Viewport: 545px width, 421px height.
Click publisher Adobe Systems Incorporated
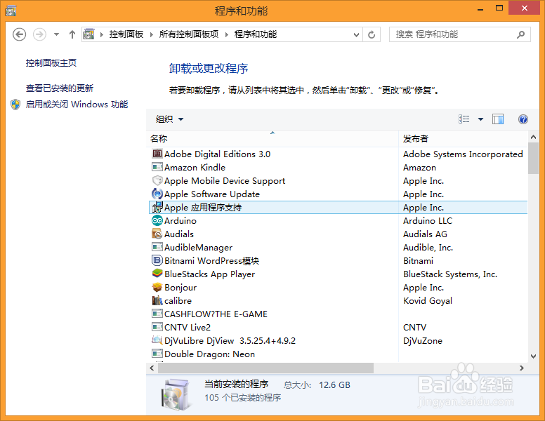(x=463, y=154)
